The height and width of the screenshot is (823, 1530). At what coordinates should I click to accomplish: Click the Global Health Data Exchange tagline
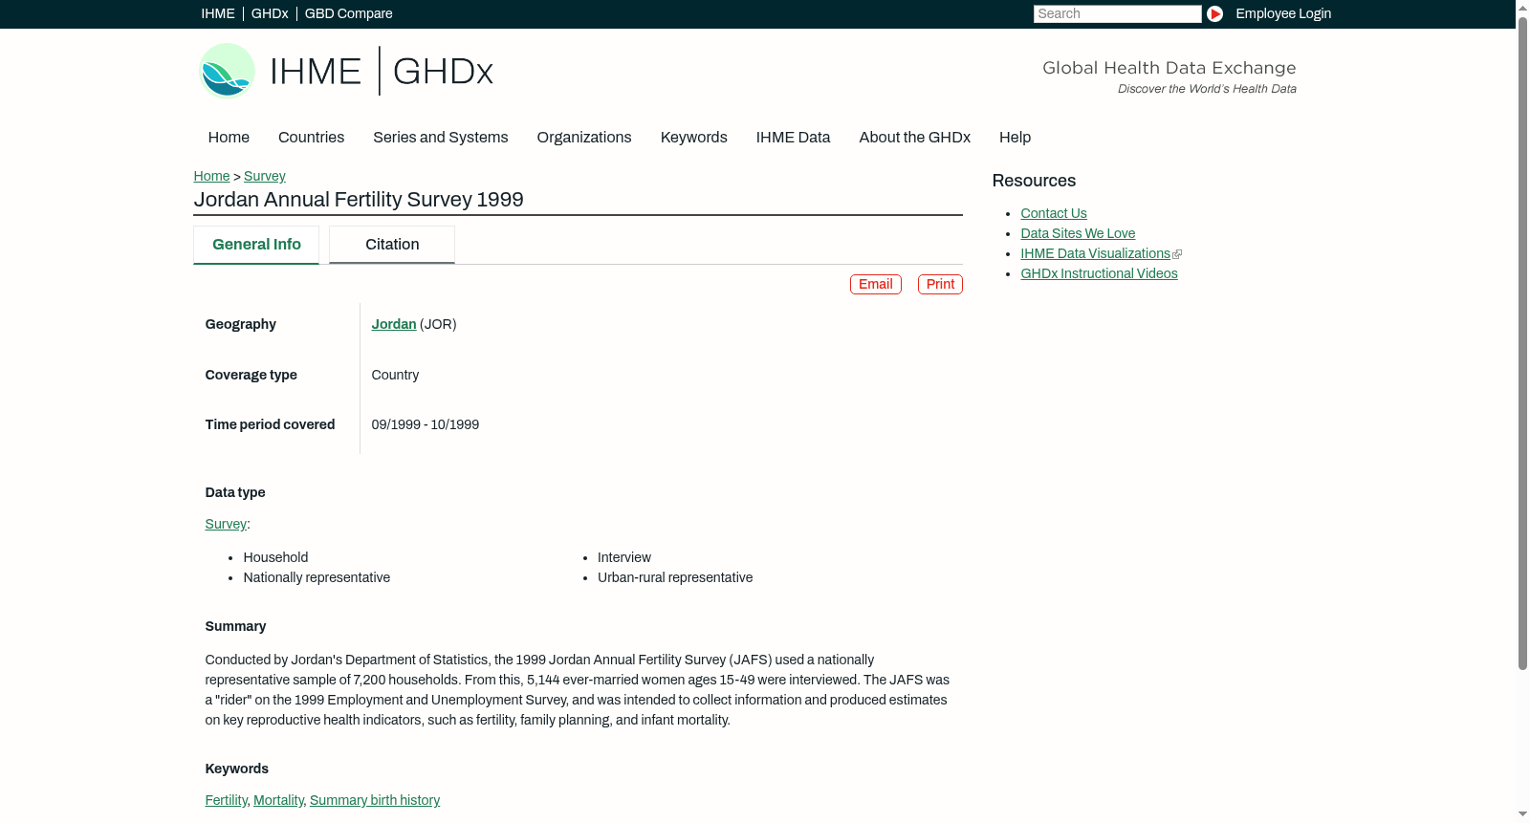click(1169, 68)
